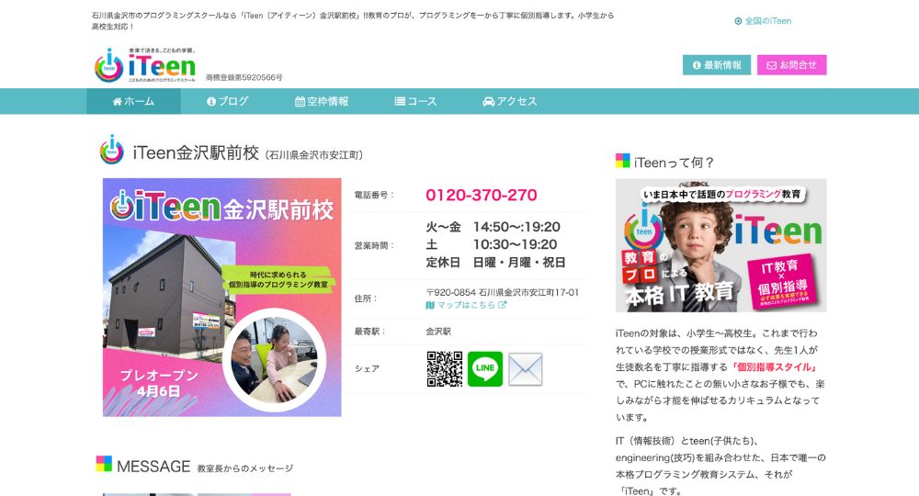Click the 金沢駅 nearest station value
Viewport: 919px width, 496px height.
pos(438,332)
